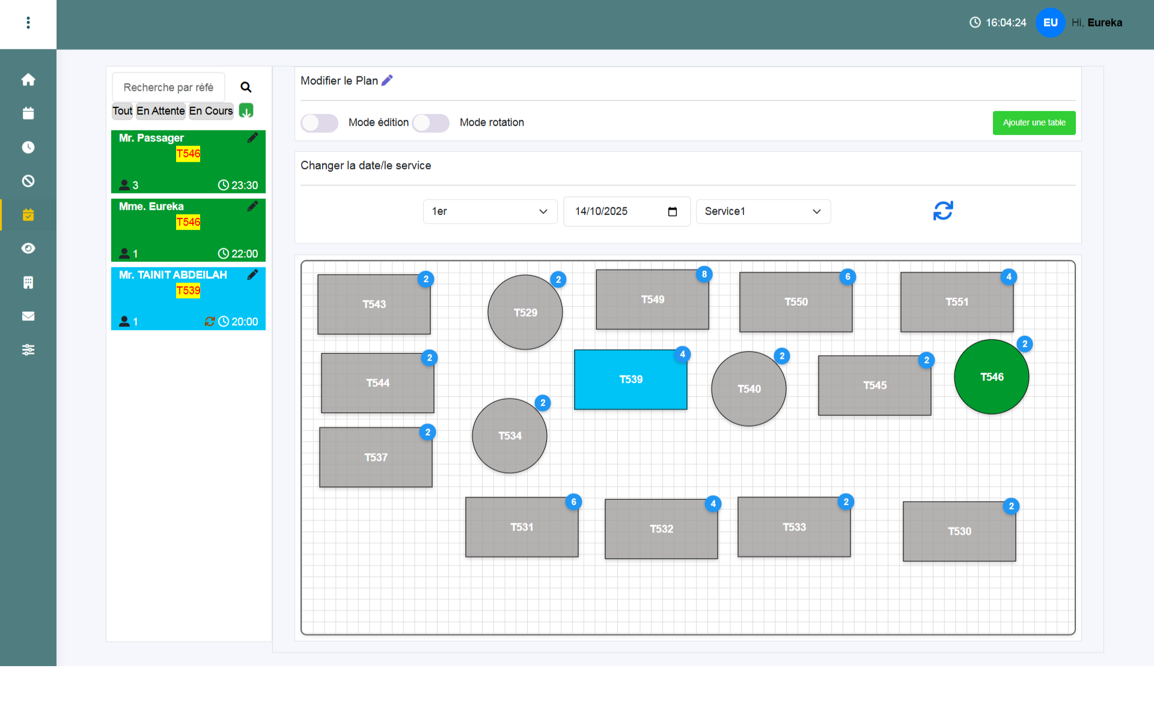Open the date picker calendar icon
1154x722 pixels.
pos(673,211)
